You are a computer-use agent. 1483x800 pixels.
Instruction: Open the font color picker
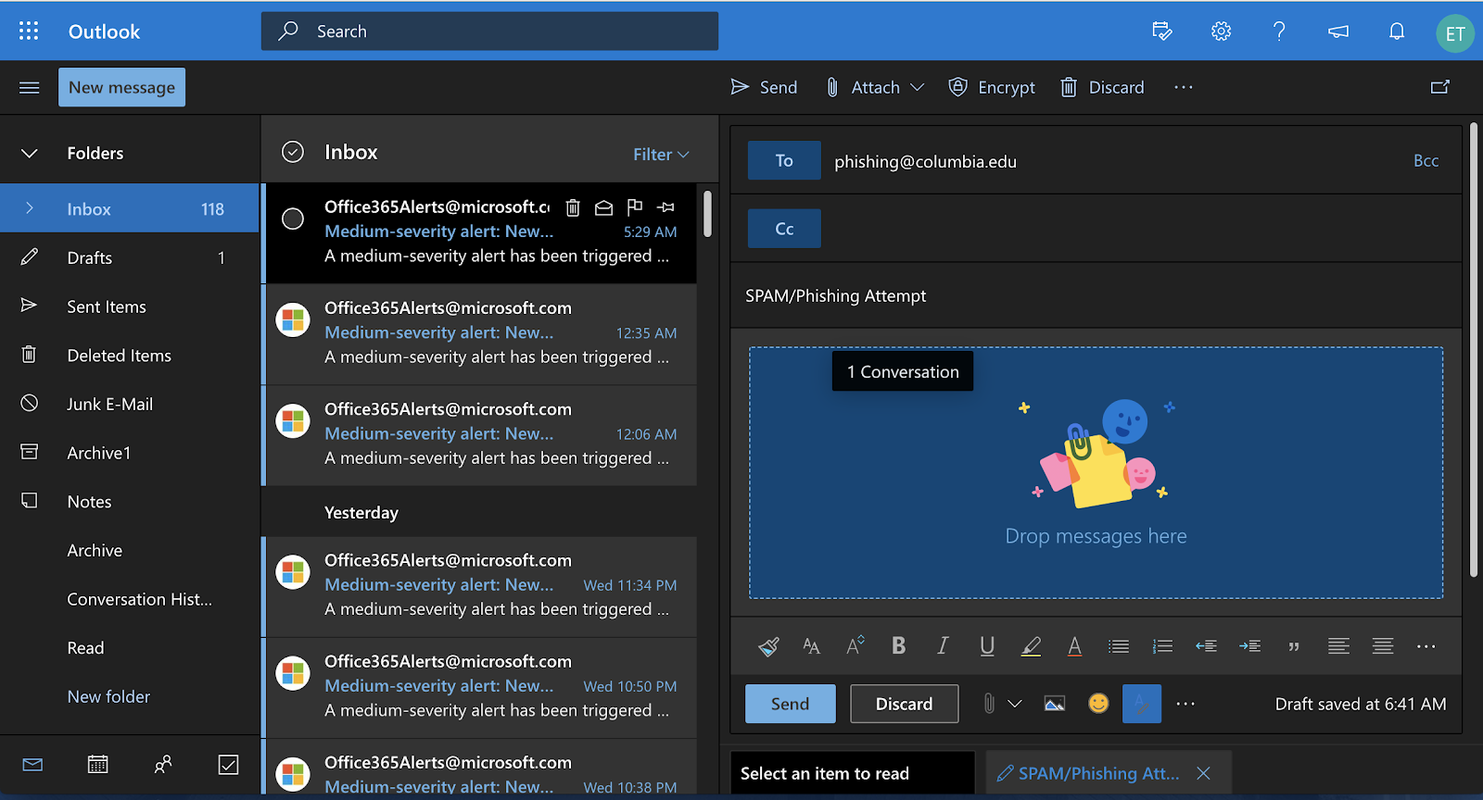pos(1074,646)
